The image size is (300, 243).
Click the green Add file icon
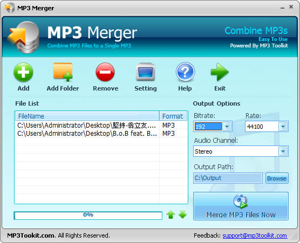pos(23,73)
